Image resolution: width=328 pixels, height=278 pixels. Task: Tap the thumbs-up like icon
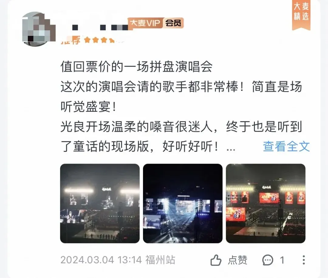pos(216,260)
